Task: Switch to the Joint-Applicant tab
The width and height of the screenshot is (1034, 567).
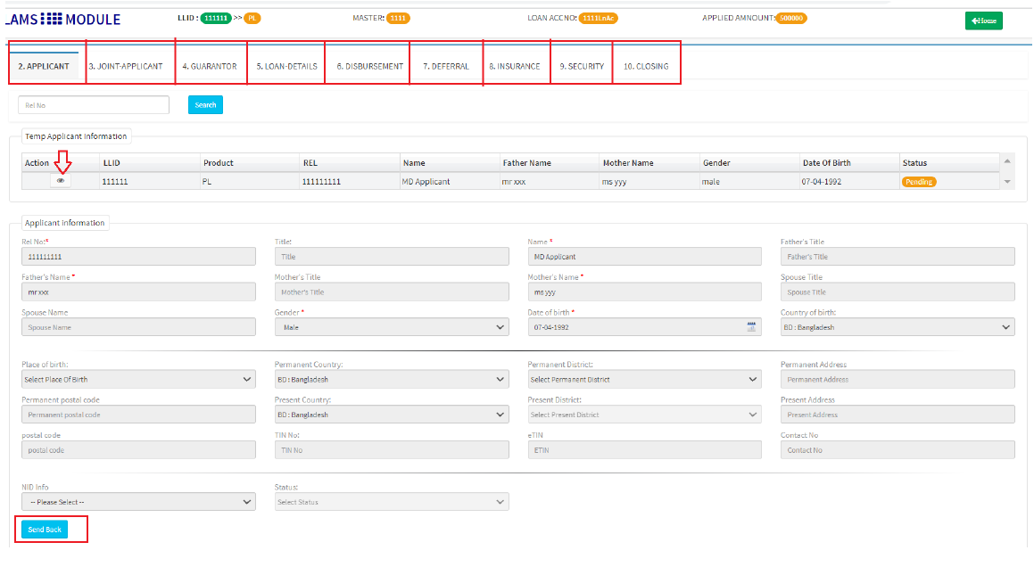Action: point(126,66)
